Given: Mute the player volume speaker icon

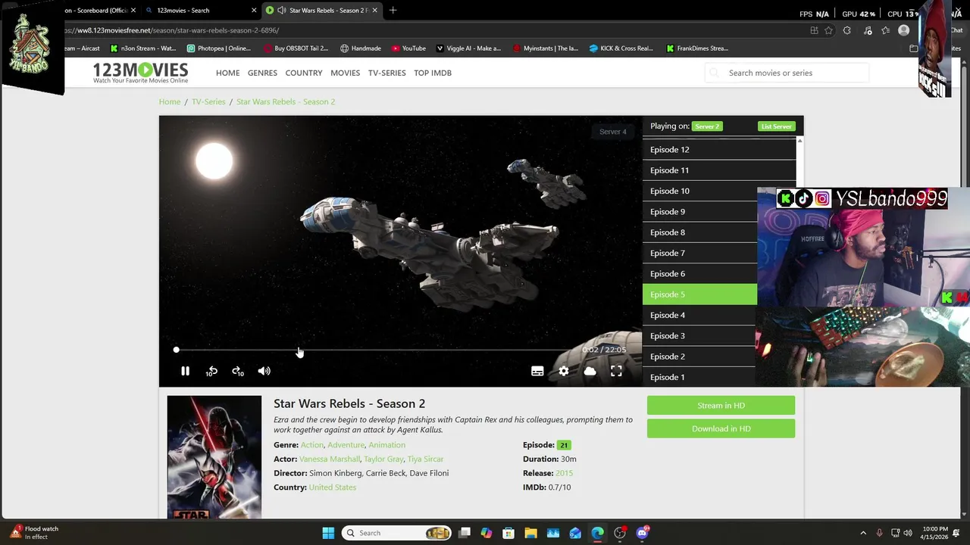Looking at the screenshot, I should click(264, 371).
